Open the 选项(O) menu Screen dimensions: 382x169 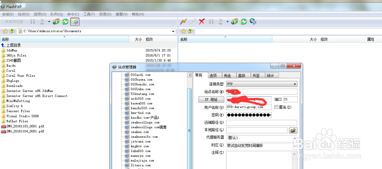tap(40, 14)
